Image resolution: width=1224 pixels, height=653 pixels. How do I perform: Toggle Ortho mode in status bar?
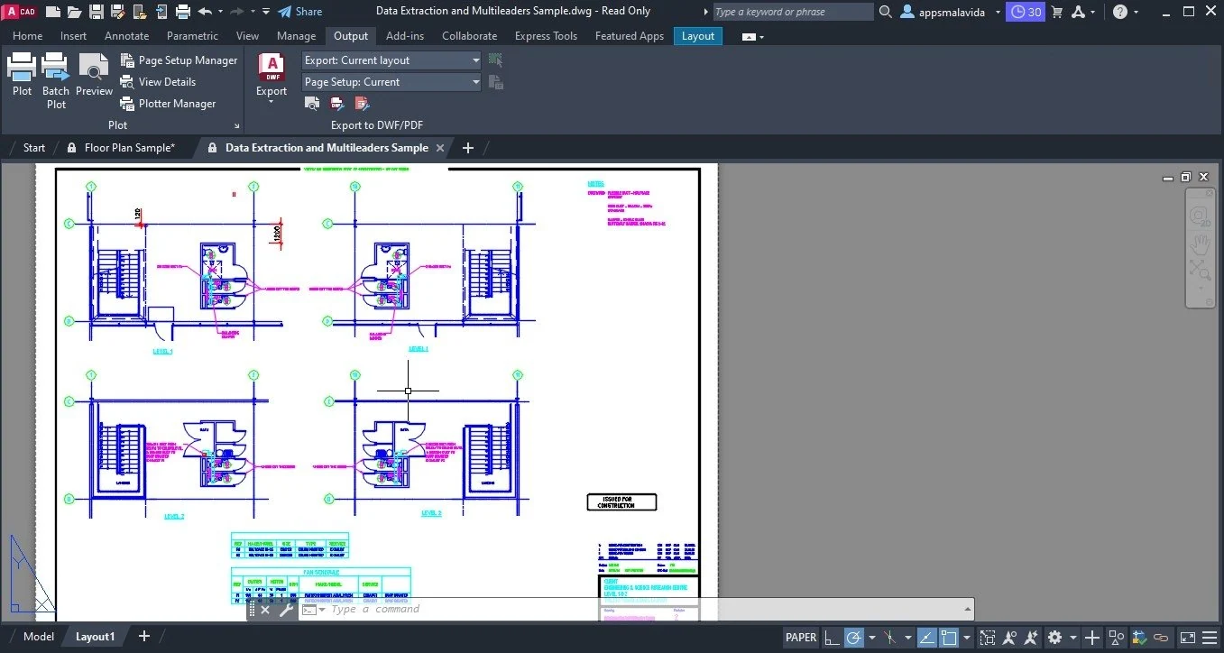[832, 638]
